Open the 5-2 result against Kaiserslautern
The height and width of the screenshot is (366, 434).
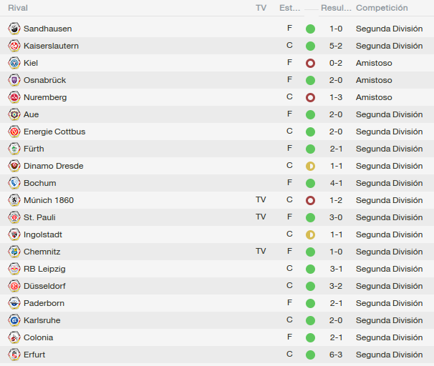(336, 46)
